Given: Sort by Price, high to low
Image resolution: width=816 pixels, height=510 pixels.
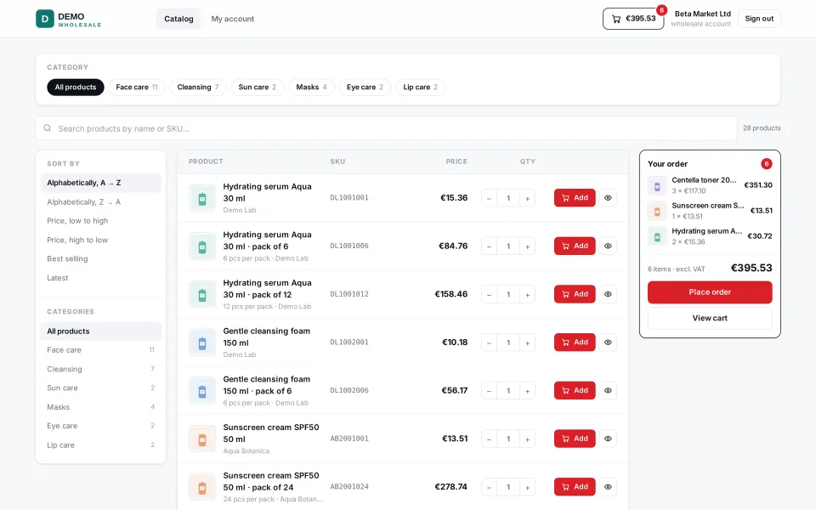Looking at the screenshot, I should [x=101, y=240].
